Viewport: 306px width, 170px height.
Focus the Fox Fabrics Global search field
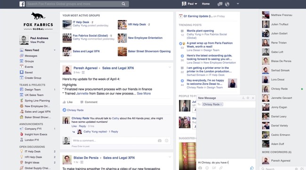77,4
